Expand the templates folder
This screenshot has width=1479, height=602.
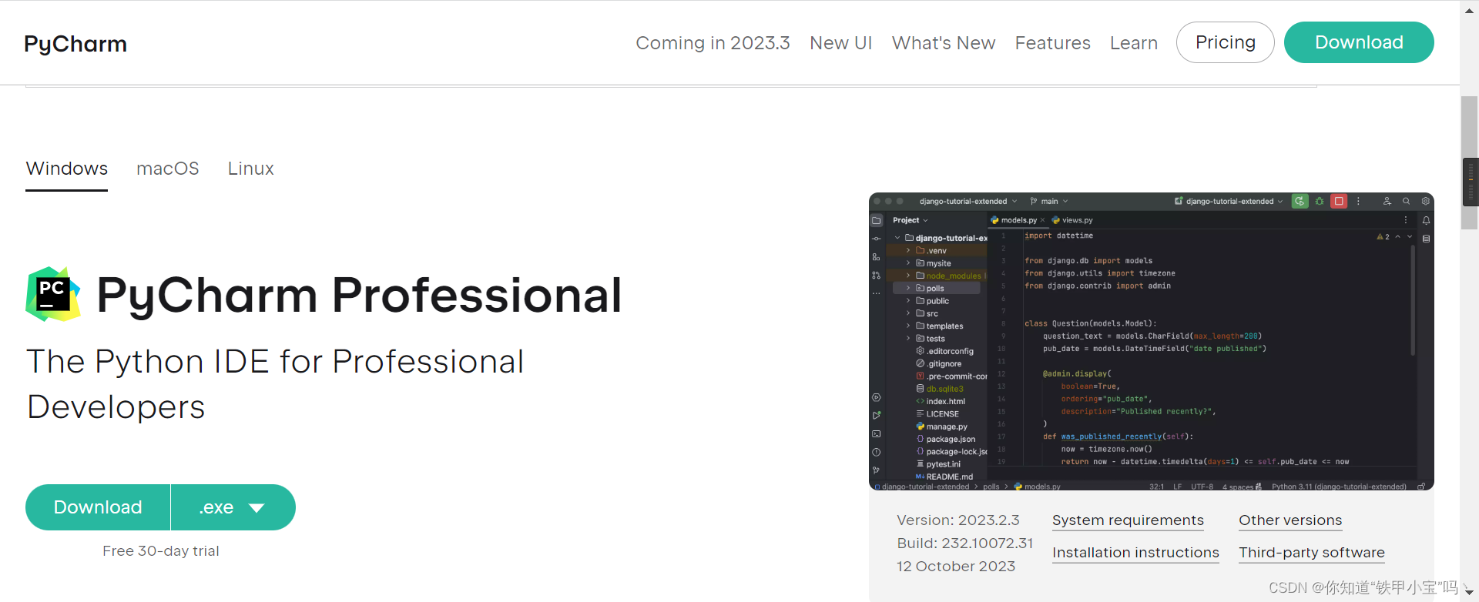pyautogui.click(x=908, y=326)
